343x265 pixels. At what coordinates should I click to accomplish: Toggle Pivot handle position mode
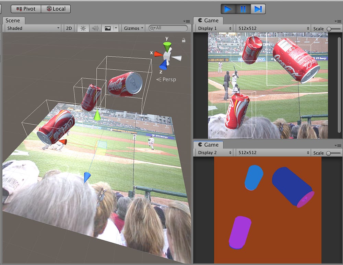pos(26,9)
